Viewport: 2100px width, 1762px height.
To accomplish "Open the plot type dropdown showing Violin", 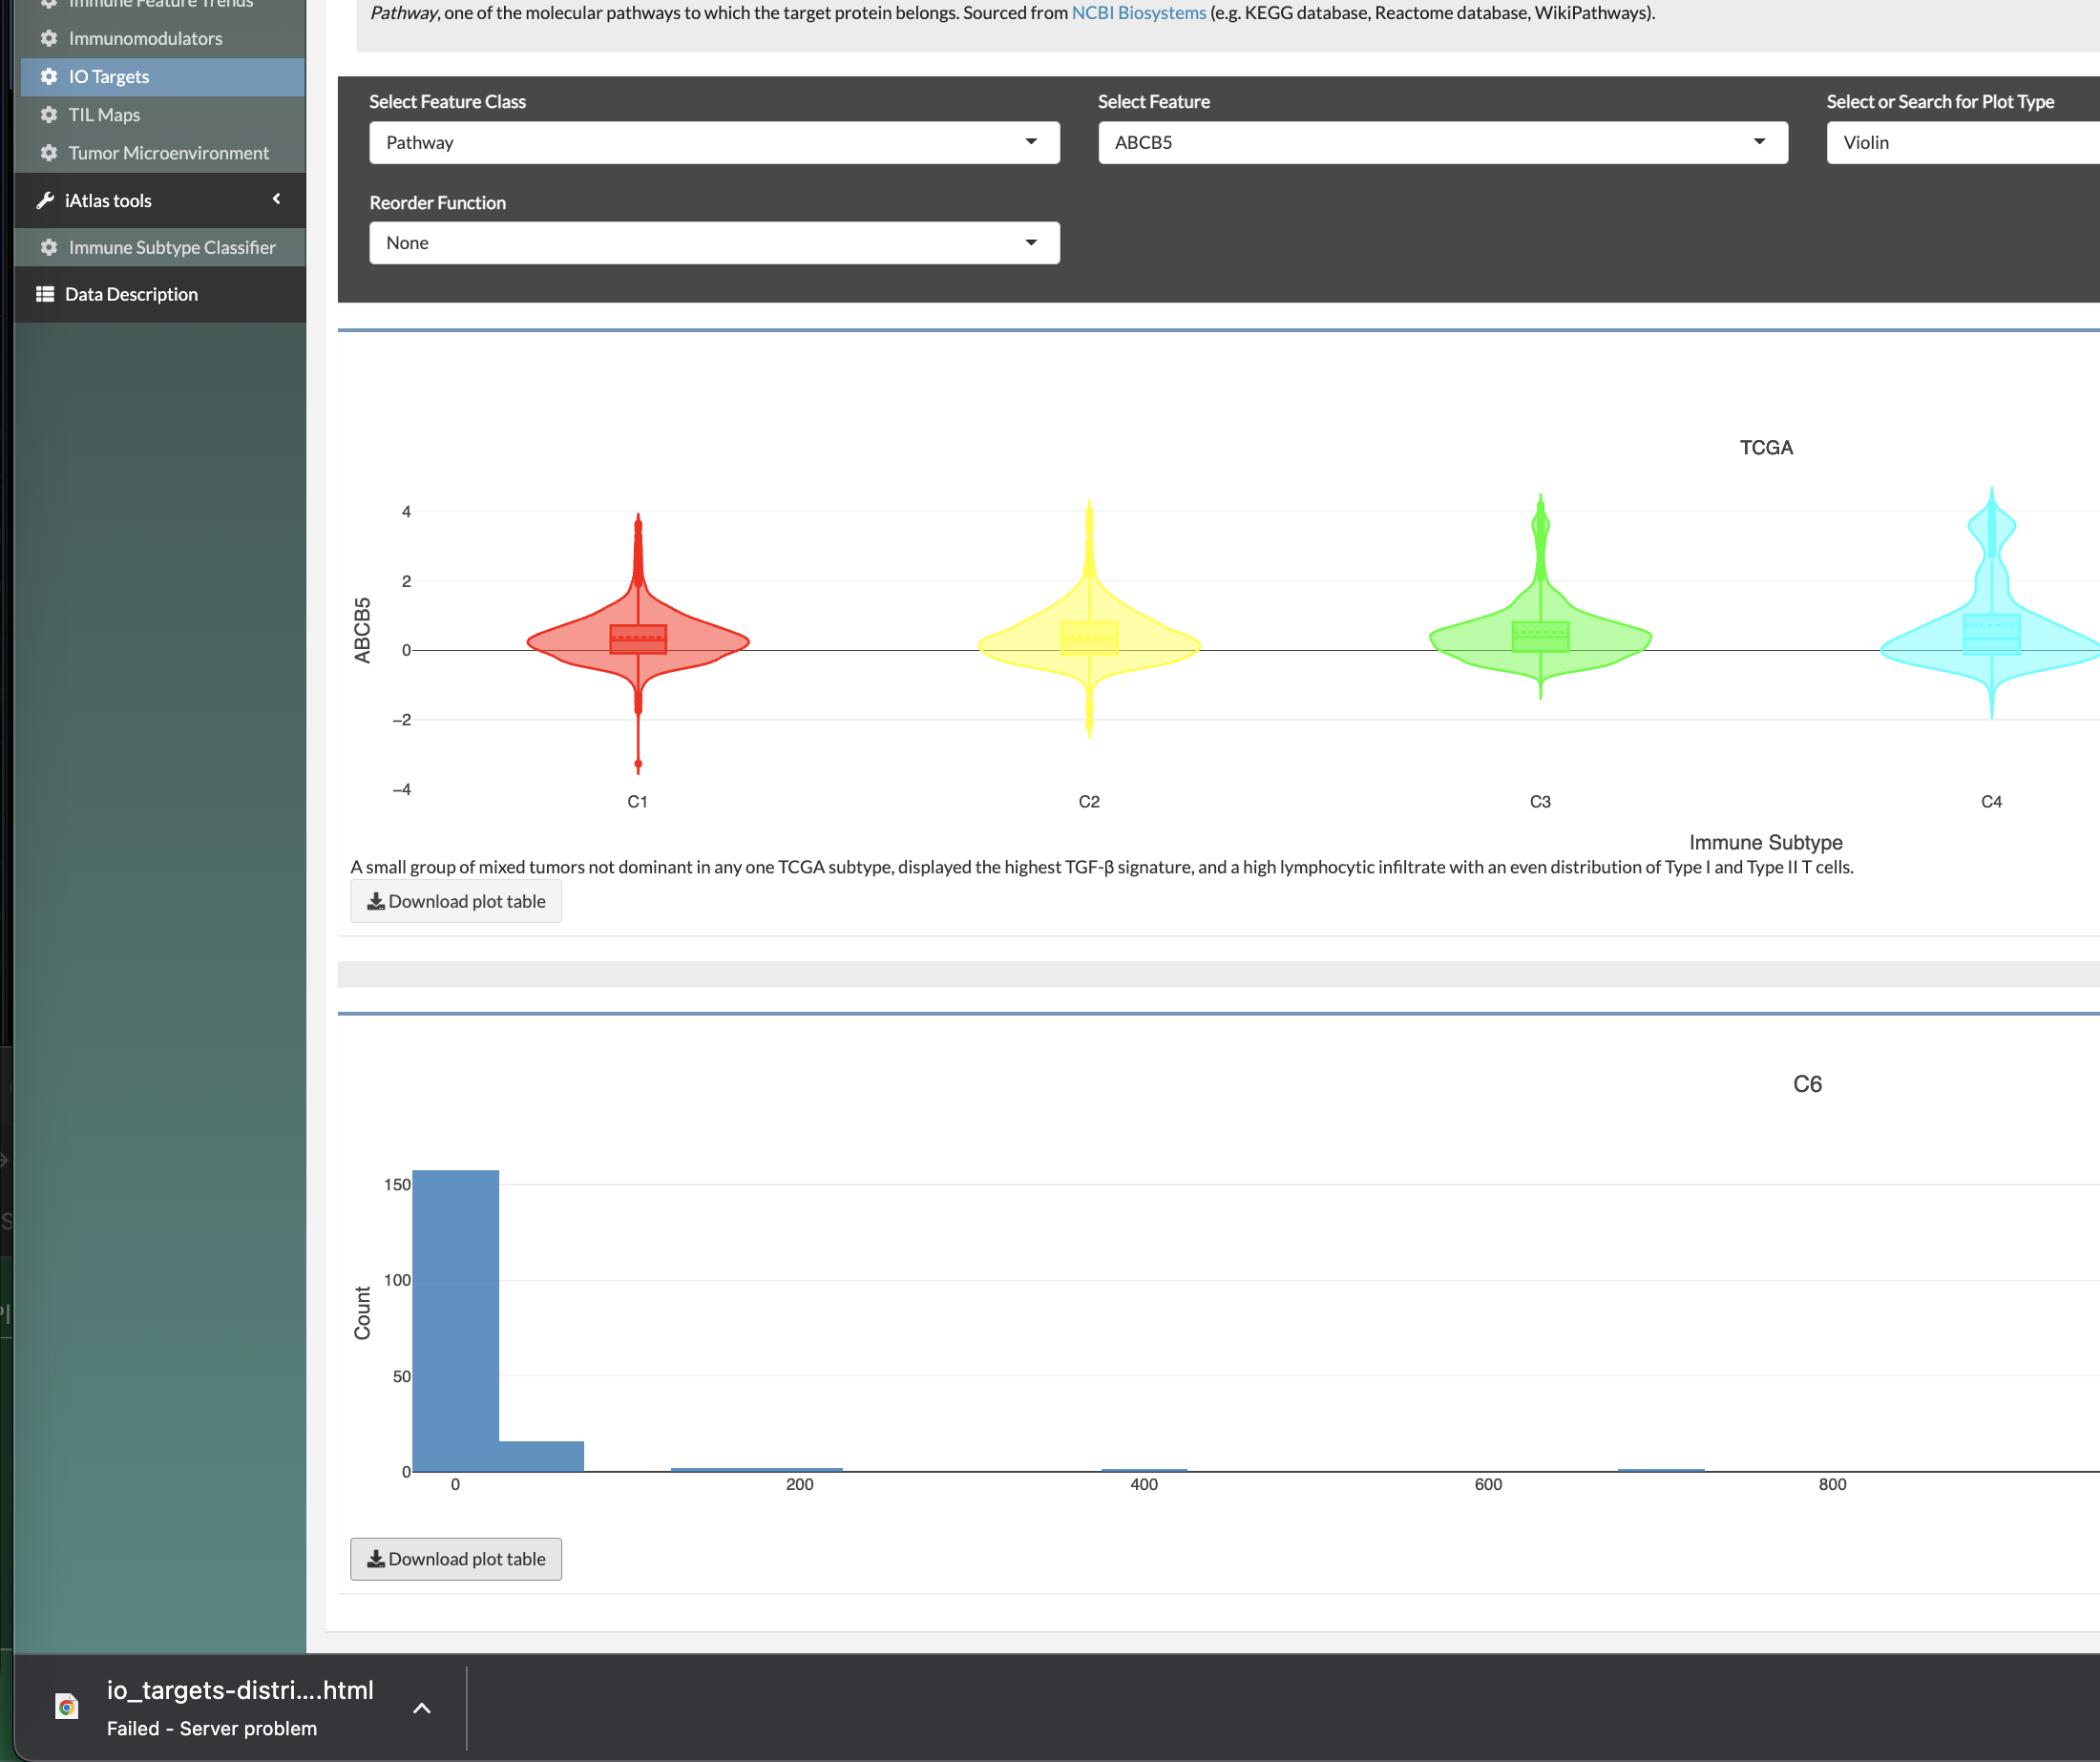I will pyautogui.click(x=1960, y=142).
